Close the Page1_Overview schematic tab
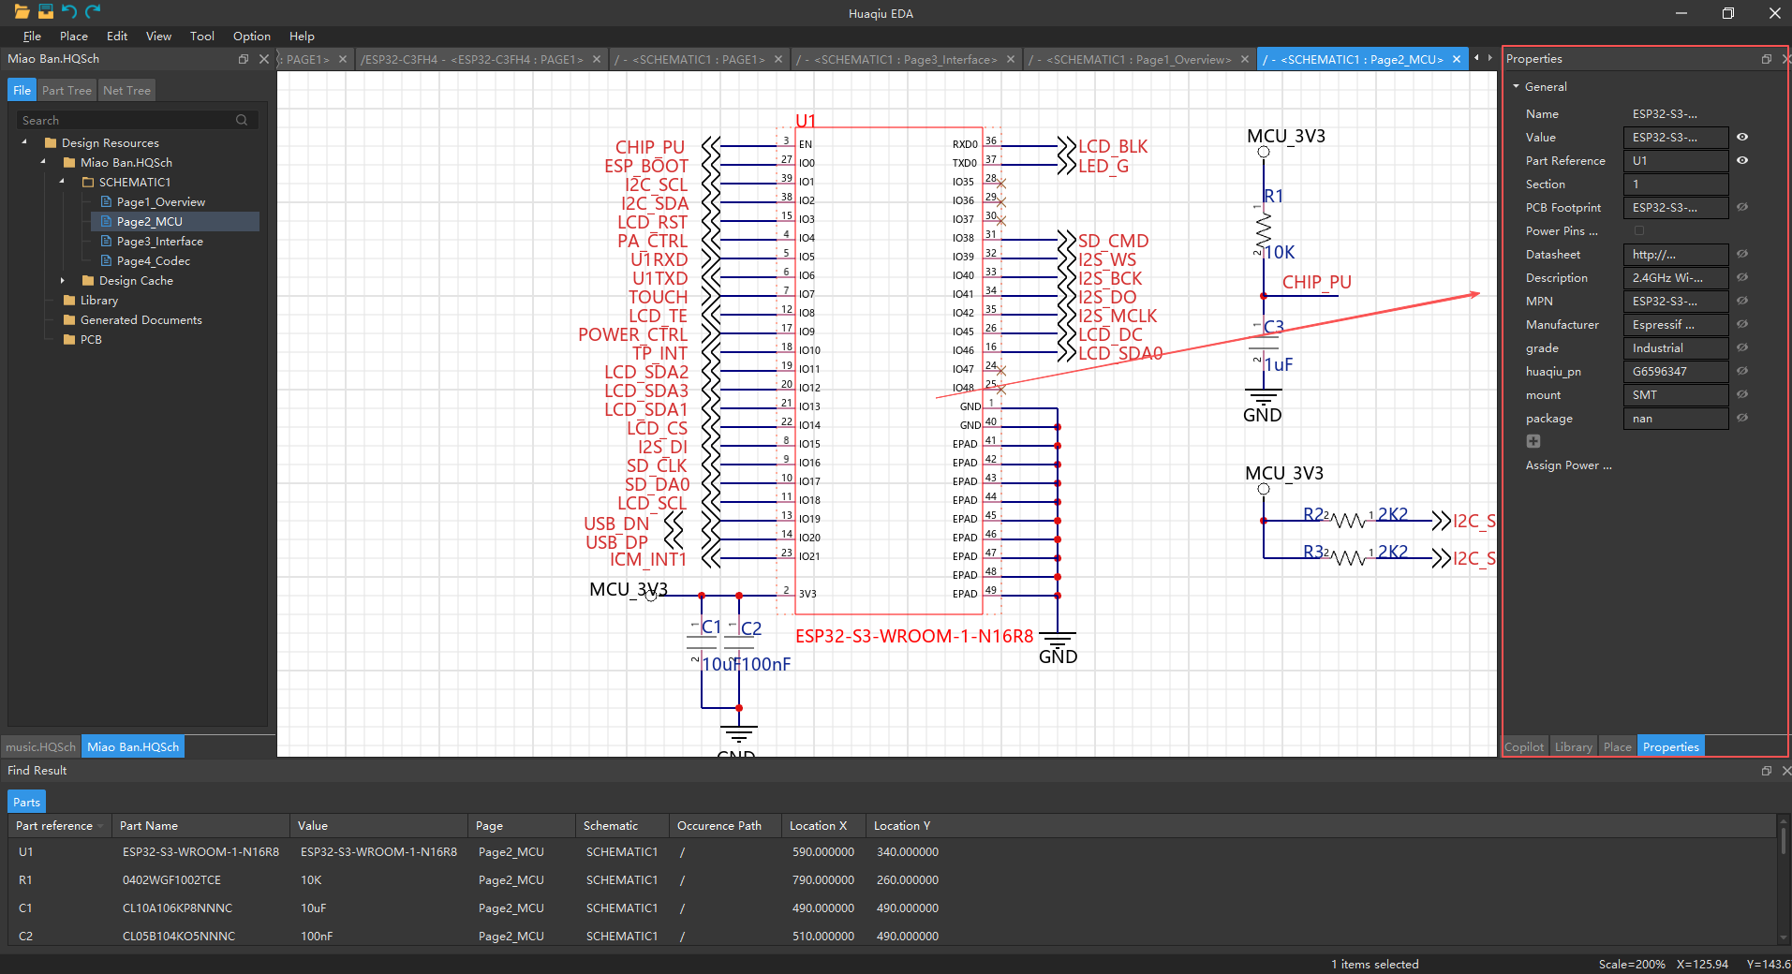1792x974 pixels. [1245, 59]
